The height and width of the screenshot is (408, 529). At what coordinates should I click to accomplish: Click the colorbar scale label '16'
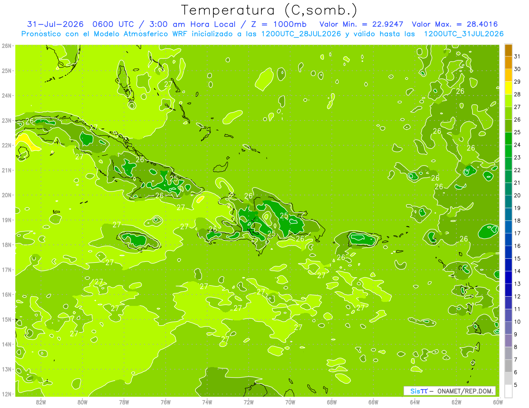[518, 246]
